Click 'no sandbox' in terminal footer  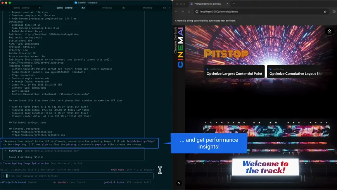[x=60, y=182]
